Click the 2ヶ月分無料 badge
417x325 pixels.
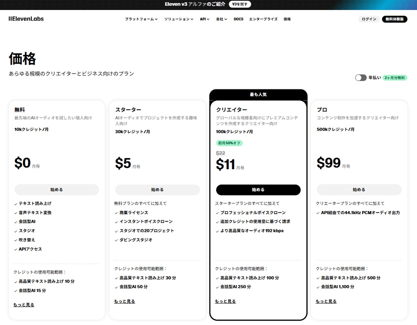click(395, 78)
